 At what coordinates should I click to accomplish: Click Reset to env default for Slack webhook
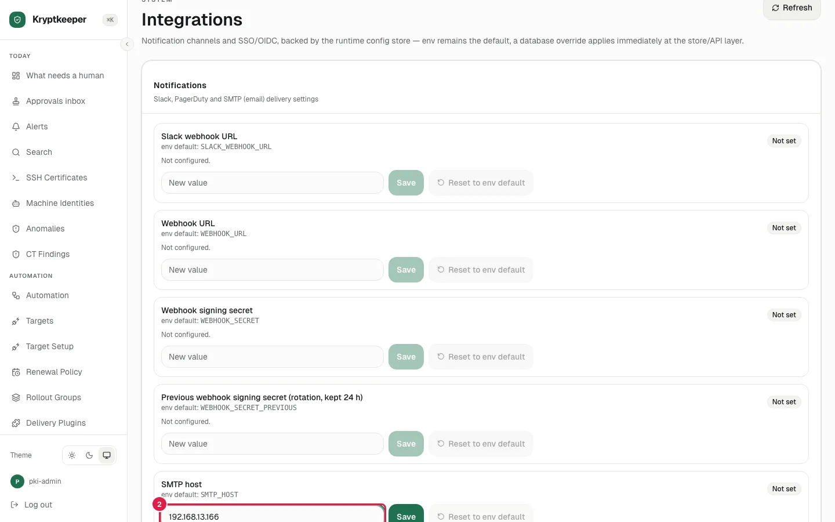pos(481,183)
